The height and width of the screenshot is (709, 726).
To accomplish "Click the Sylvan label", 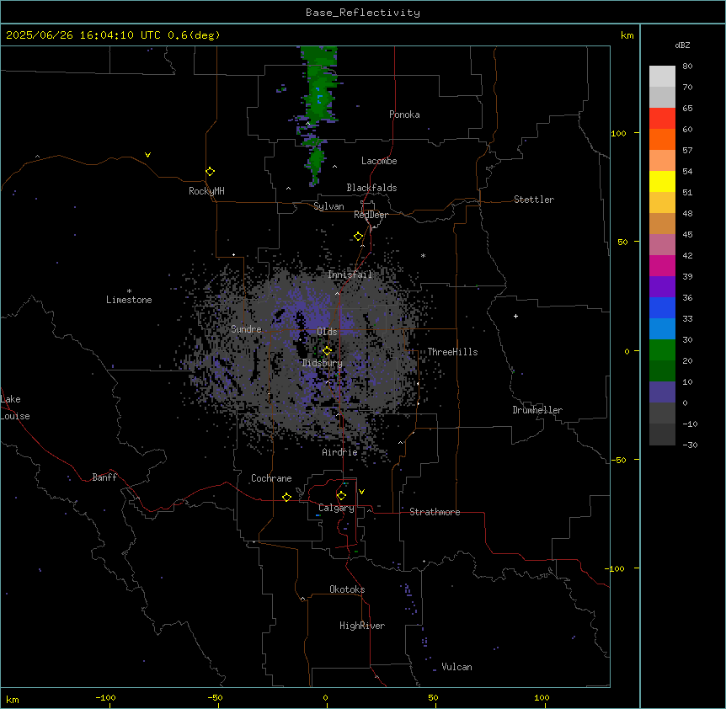I will [328, 206].
